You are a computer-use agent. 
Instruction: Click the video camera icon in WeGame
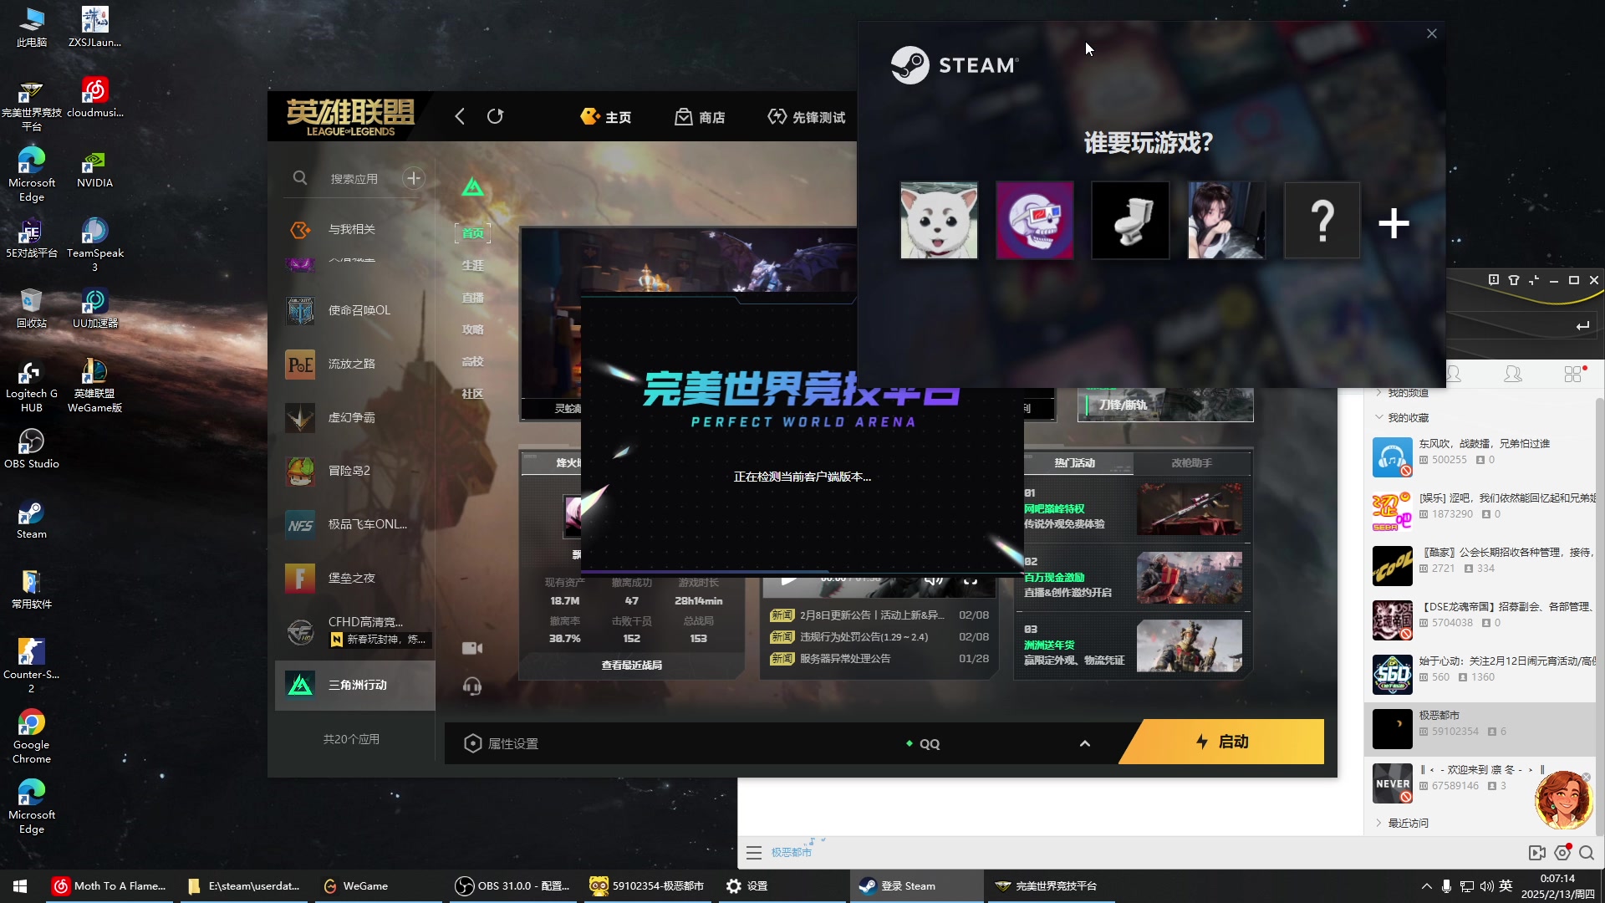(472, 648)
